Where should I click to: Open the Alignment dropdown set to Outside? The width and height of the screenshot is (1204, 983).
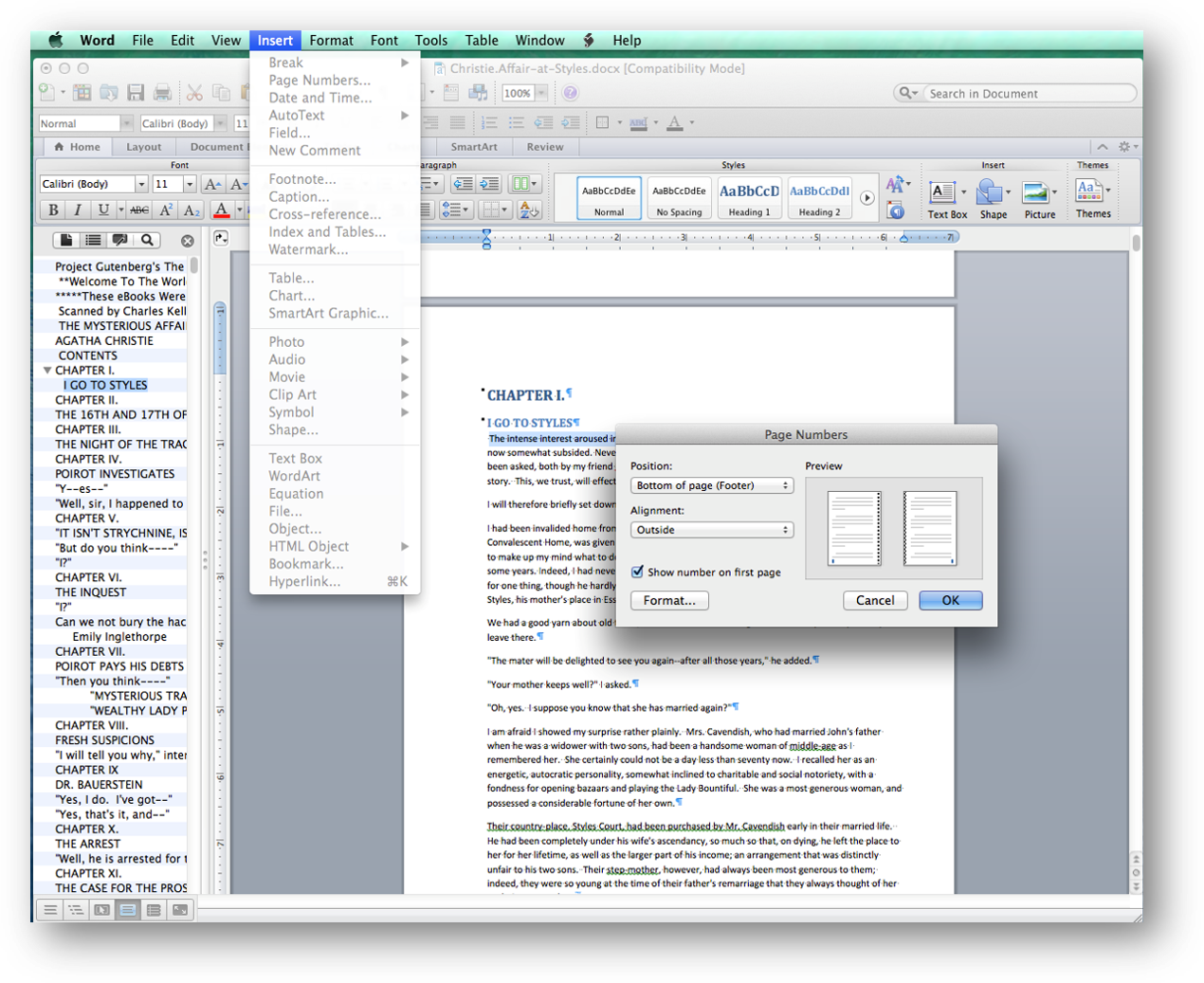click(711, 530)
